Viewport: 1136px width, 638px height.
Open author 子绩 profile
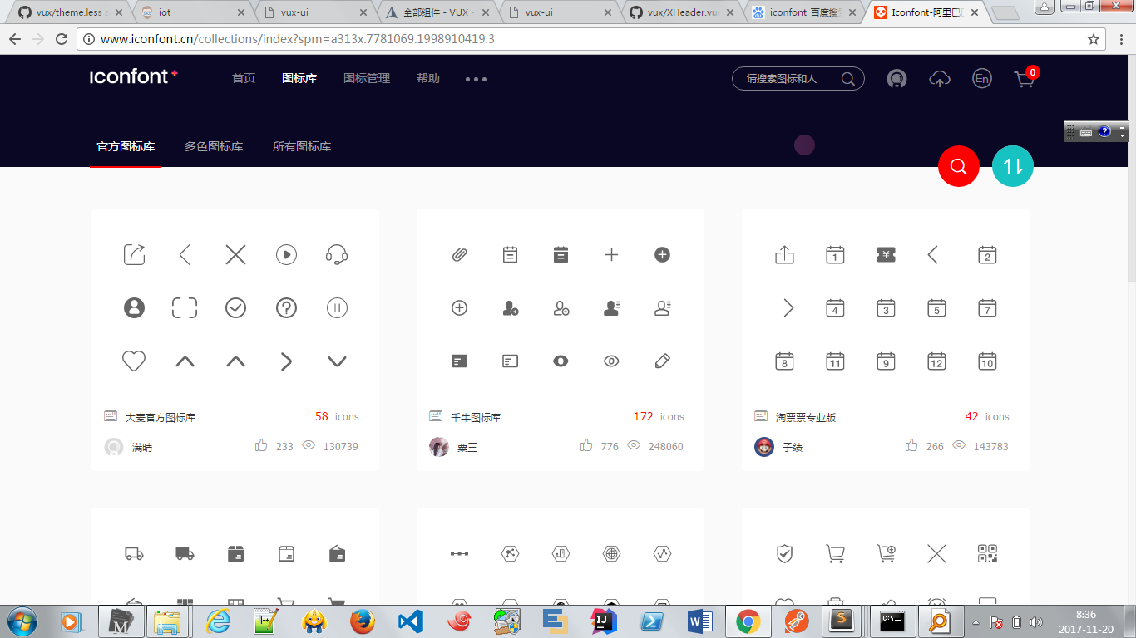(793, 447)
